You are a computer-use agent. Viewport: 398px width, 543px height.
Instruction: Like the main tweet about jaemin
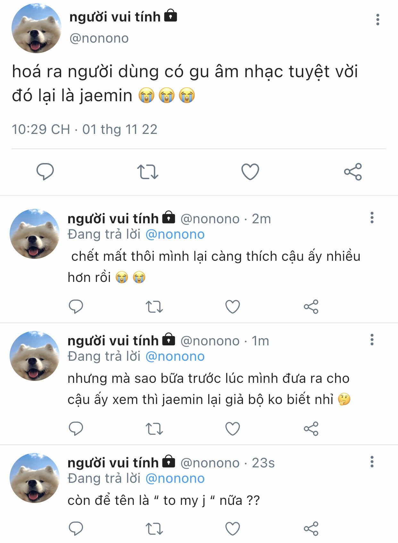(250, 172)
